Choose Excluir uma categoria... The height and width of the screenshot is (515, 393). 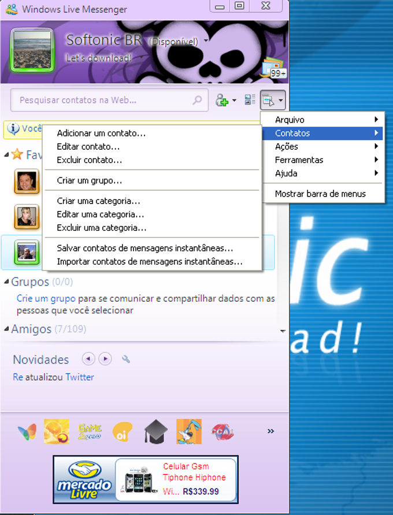(x=152, y=228)
